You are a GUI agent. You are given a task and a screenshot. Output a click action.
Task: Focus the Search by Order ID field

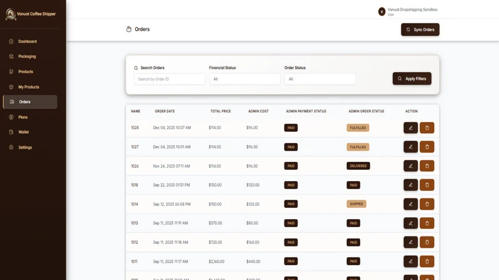point(170,79)
